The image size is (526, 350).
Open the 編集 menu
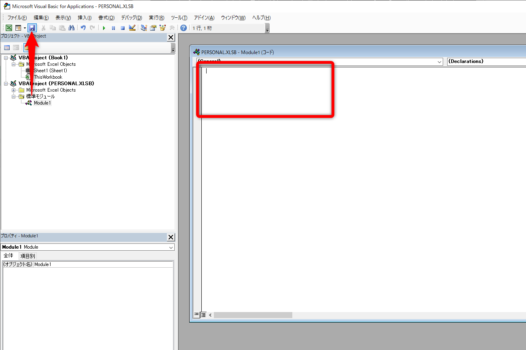click(41, 18)
